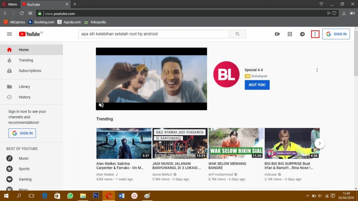Open the YouTube apps grid icon
Screen dimensions: 358x201
point(290,34)
